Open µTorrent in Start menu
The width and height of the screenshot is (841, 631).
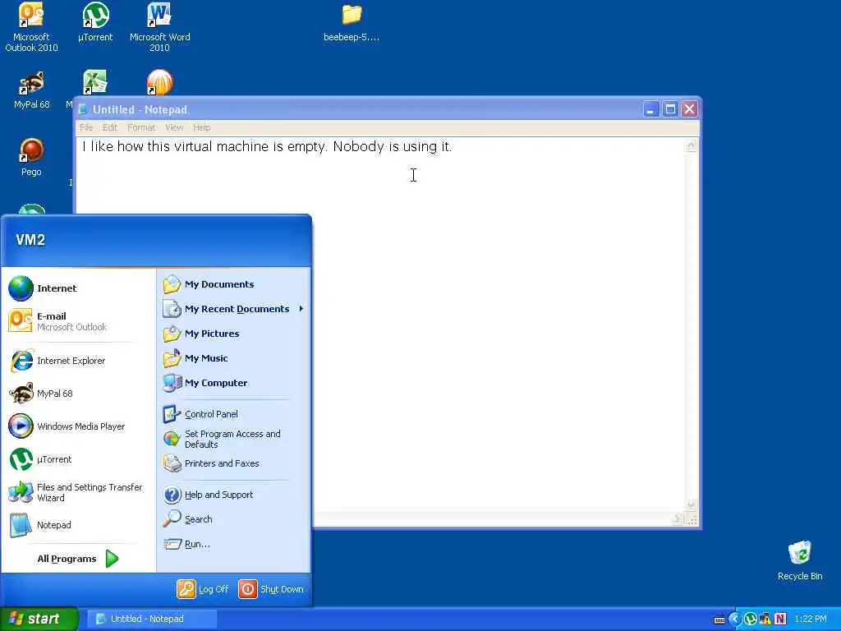[x=79, y=459]
